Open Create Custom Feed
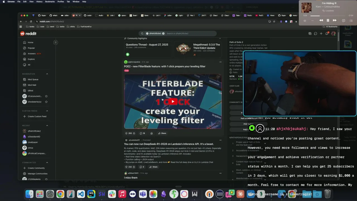This screenshot has width=357, height=201. (x=35, y=116)
